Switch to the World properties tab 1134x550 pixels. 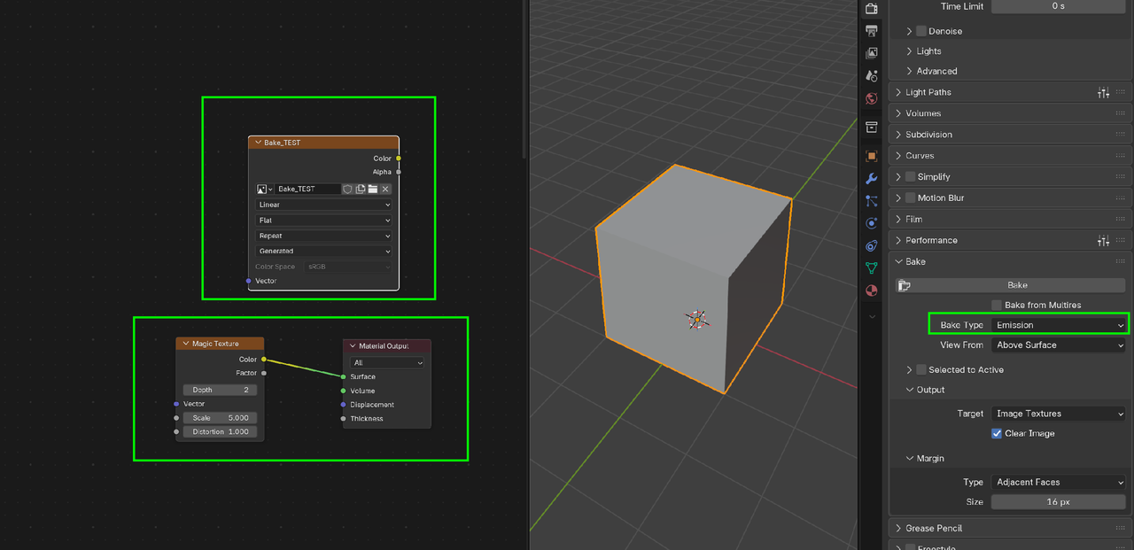pos(872,98)
